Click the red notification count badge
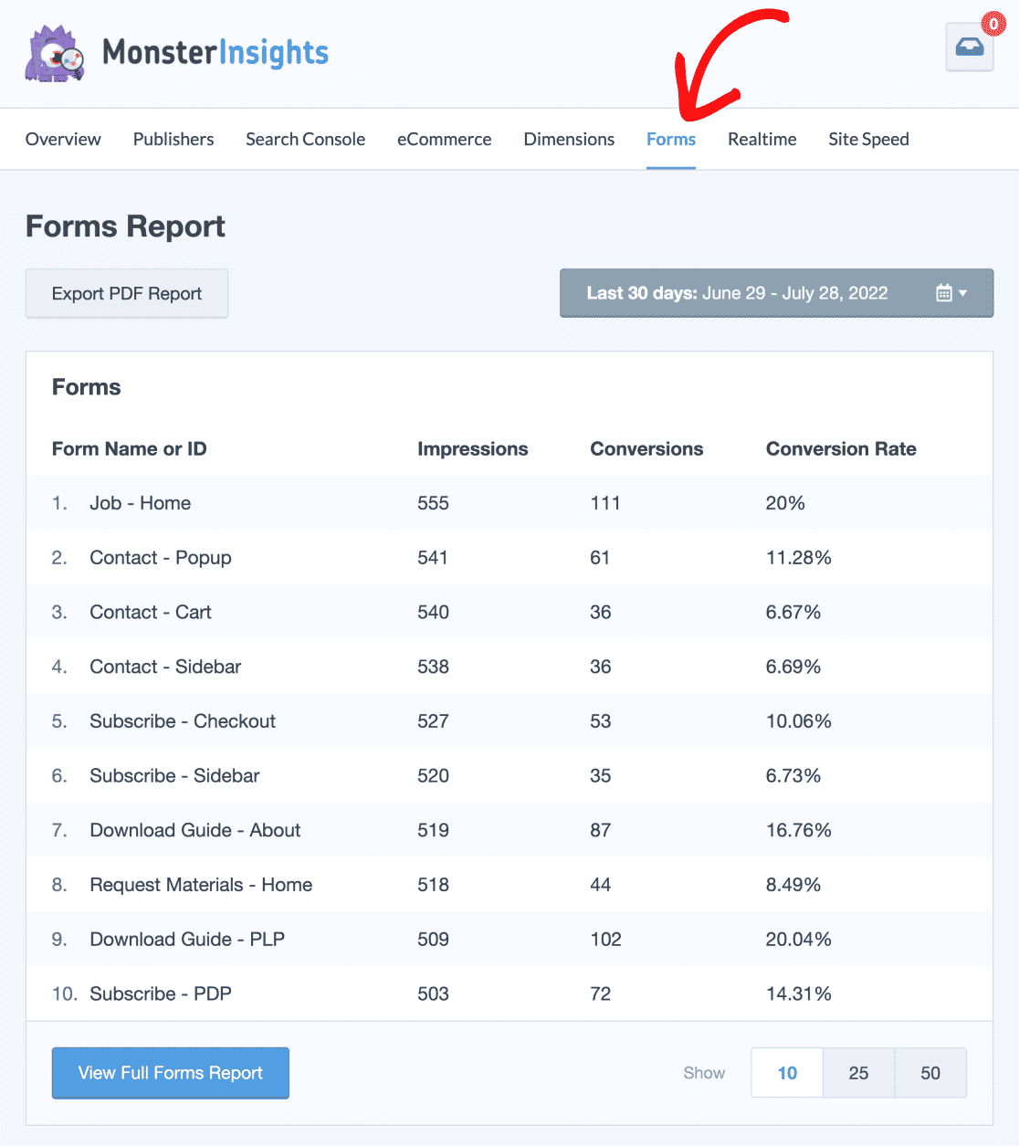Screen dimensions: 1019x1146 pos(993,25)
